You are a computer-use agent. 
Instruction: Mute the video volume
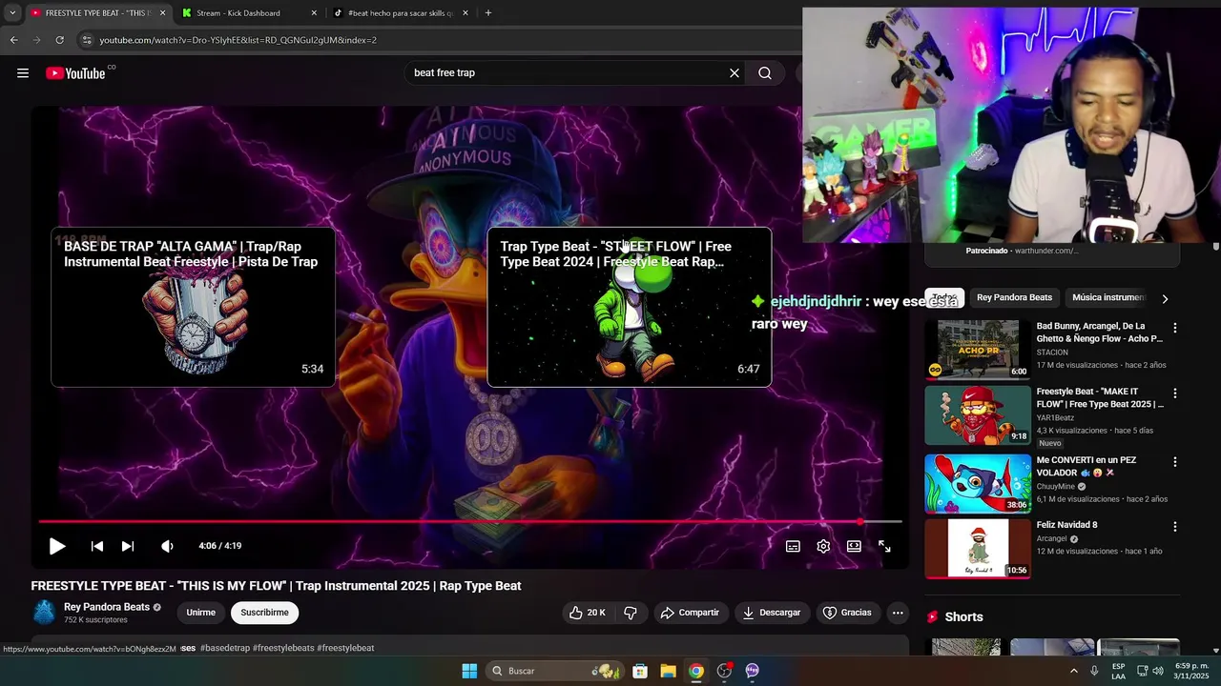168,546
